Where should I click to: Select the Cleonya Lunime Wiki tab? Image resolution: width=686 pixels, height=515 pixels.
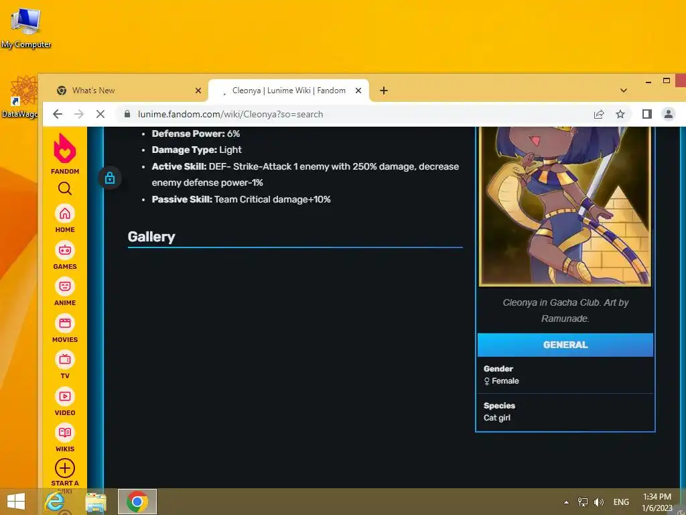pos(289,91)
